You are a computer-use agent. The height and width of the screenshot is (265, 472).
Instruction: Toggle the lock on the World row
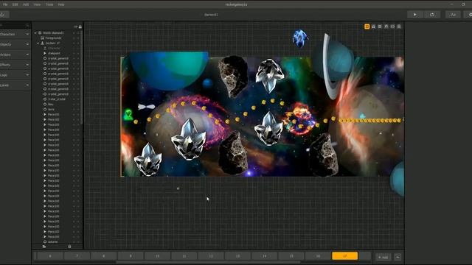(x=79, y=32)
